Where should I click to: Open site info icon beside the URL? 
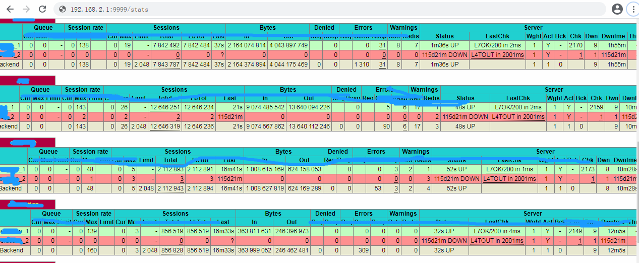pyautogui.click(x=63, y=9)
